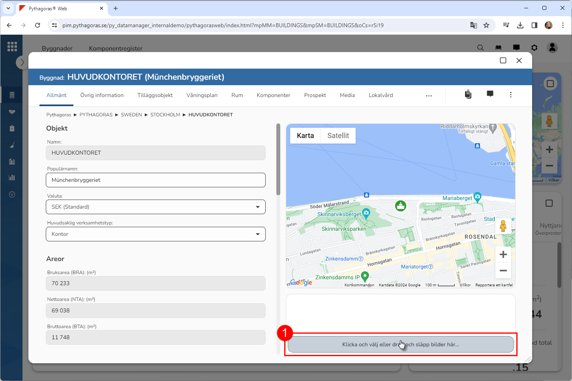Screen dimensions: 572x381
Task: Click the image upload drop zone button
Action: (400, 344)
